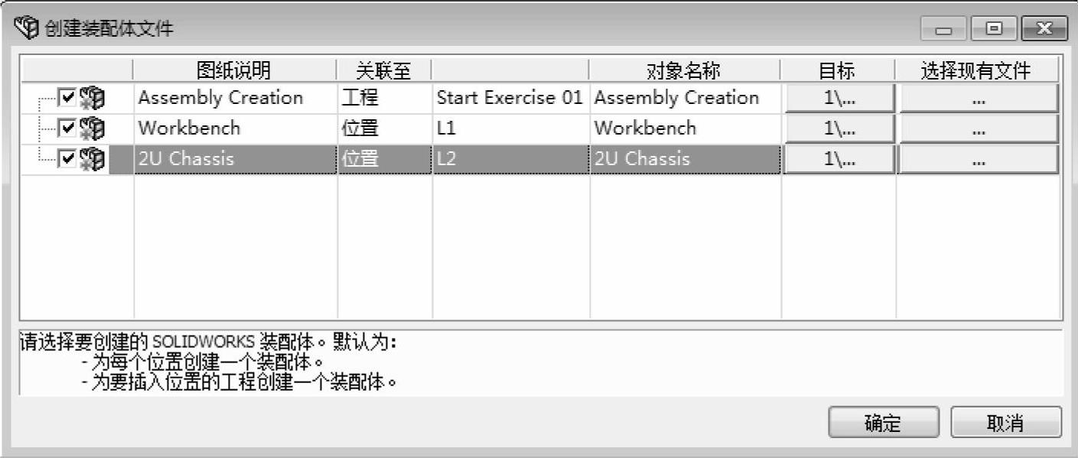Click the 对象名称 column header

click(x=684, y=71)
